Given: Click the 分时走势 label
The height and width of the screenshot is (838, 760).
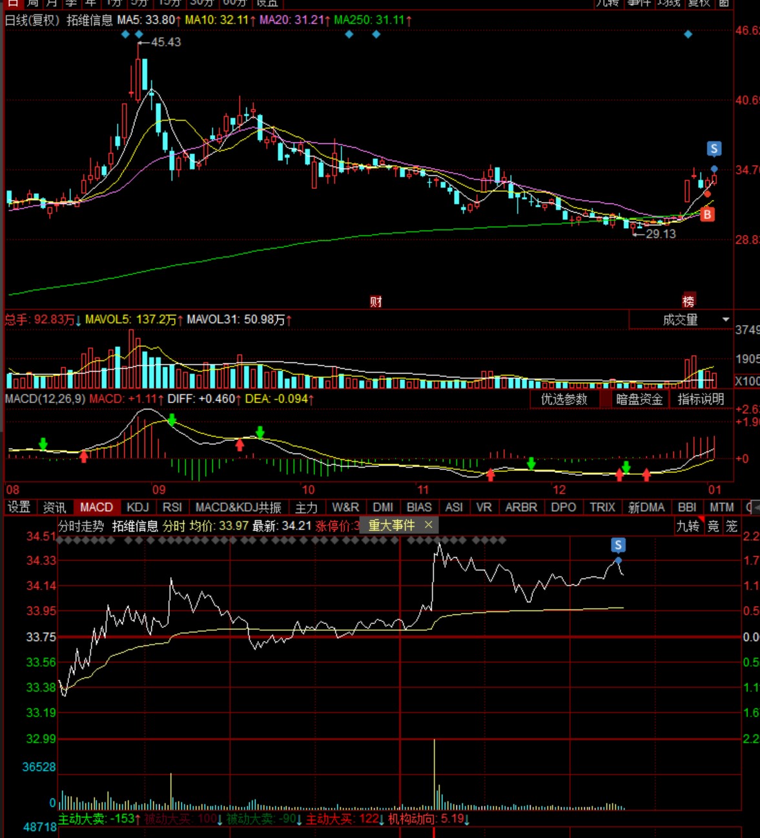Looking at the screenshot, I should pos(81,526).
